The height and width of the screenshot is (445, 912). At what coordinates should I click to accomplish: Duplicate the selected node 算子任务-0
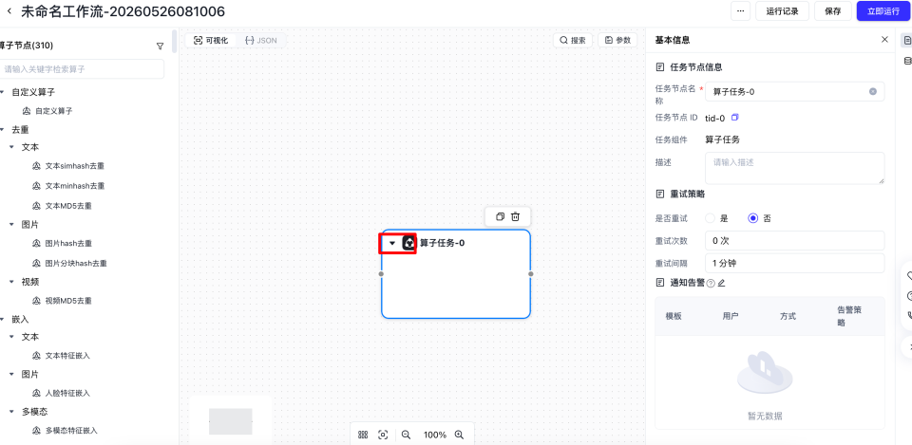click(500, 216)
